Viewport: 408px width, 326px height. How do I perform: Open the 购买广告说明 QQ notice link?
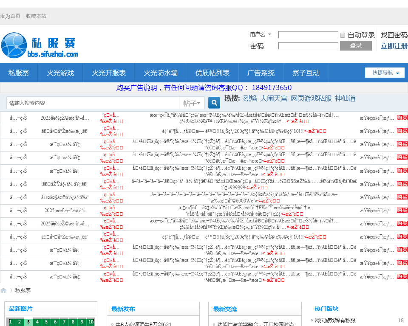coord(204,87)
